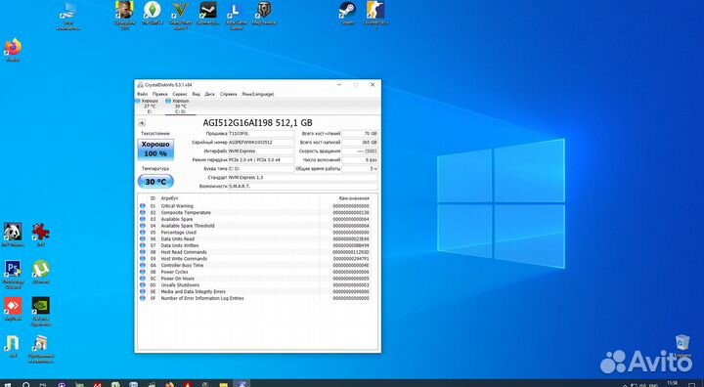The image size is (704, 387).
Task: Click the ID column header
Action: pyautogui.click(x=153, y=198)
